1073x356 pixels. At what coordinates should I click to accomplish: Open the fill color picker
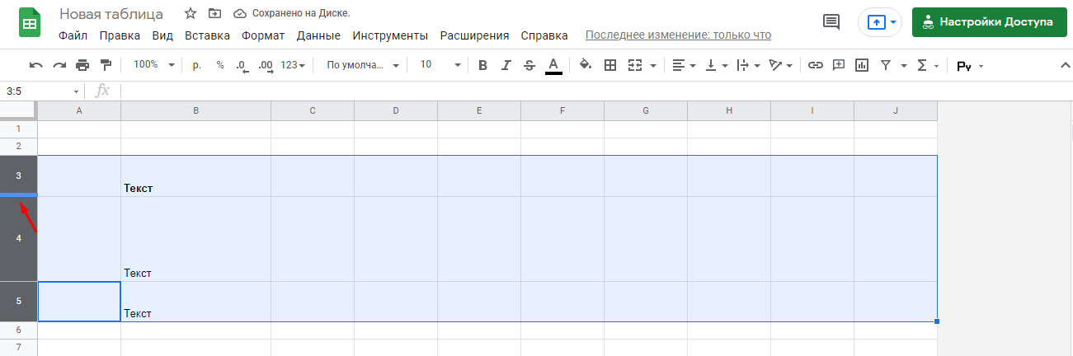[x=586, y=65]
